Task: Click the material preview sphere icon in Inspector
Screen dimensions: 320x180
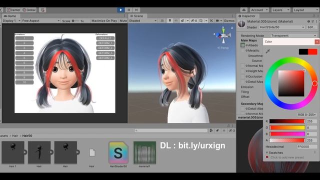Action: coord(241,24)
